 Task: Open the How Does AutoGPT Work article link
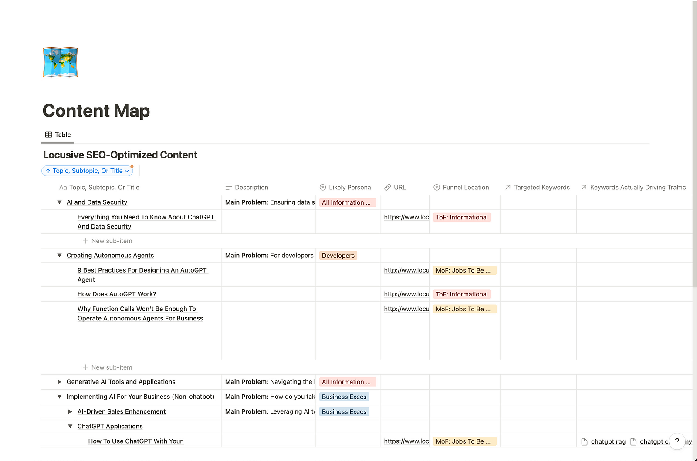point(116,294)
